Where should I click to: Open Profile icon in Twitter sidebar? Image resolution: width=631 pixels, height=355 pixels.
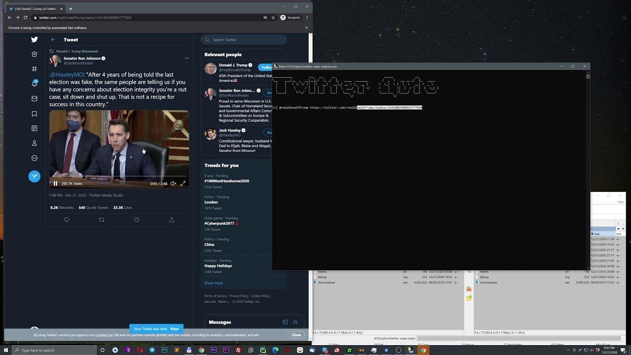click(x=35, y=143)
